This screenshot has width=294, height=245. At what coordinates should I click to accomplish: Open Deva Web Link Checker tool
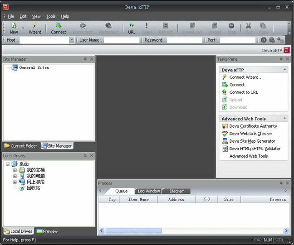coord(250,134)
